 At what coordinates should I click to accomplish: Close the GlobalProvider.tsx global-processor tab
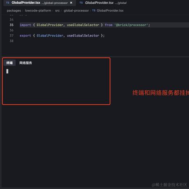click(x=71, y=3)
